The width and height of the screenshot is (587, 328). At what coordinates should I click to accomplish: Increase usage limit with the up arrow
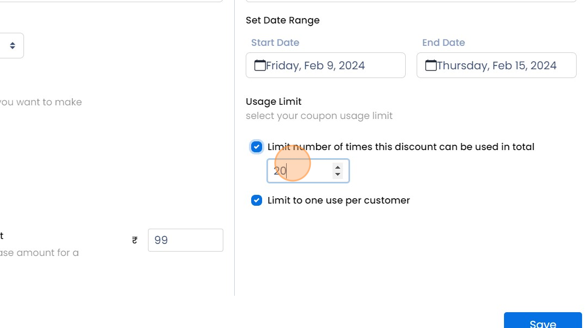click(338, 167)
